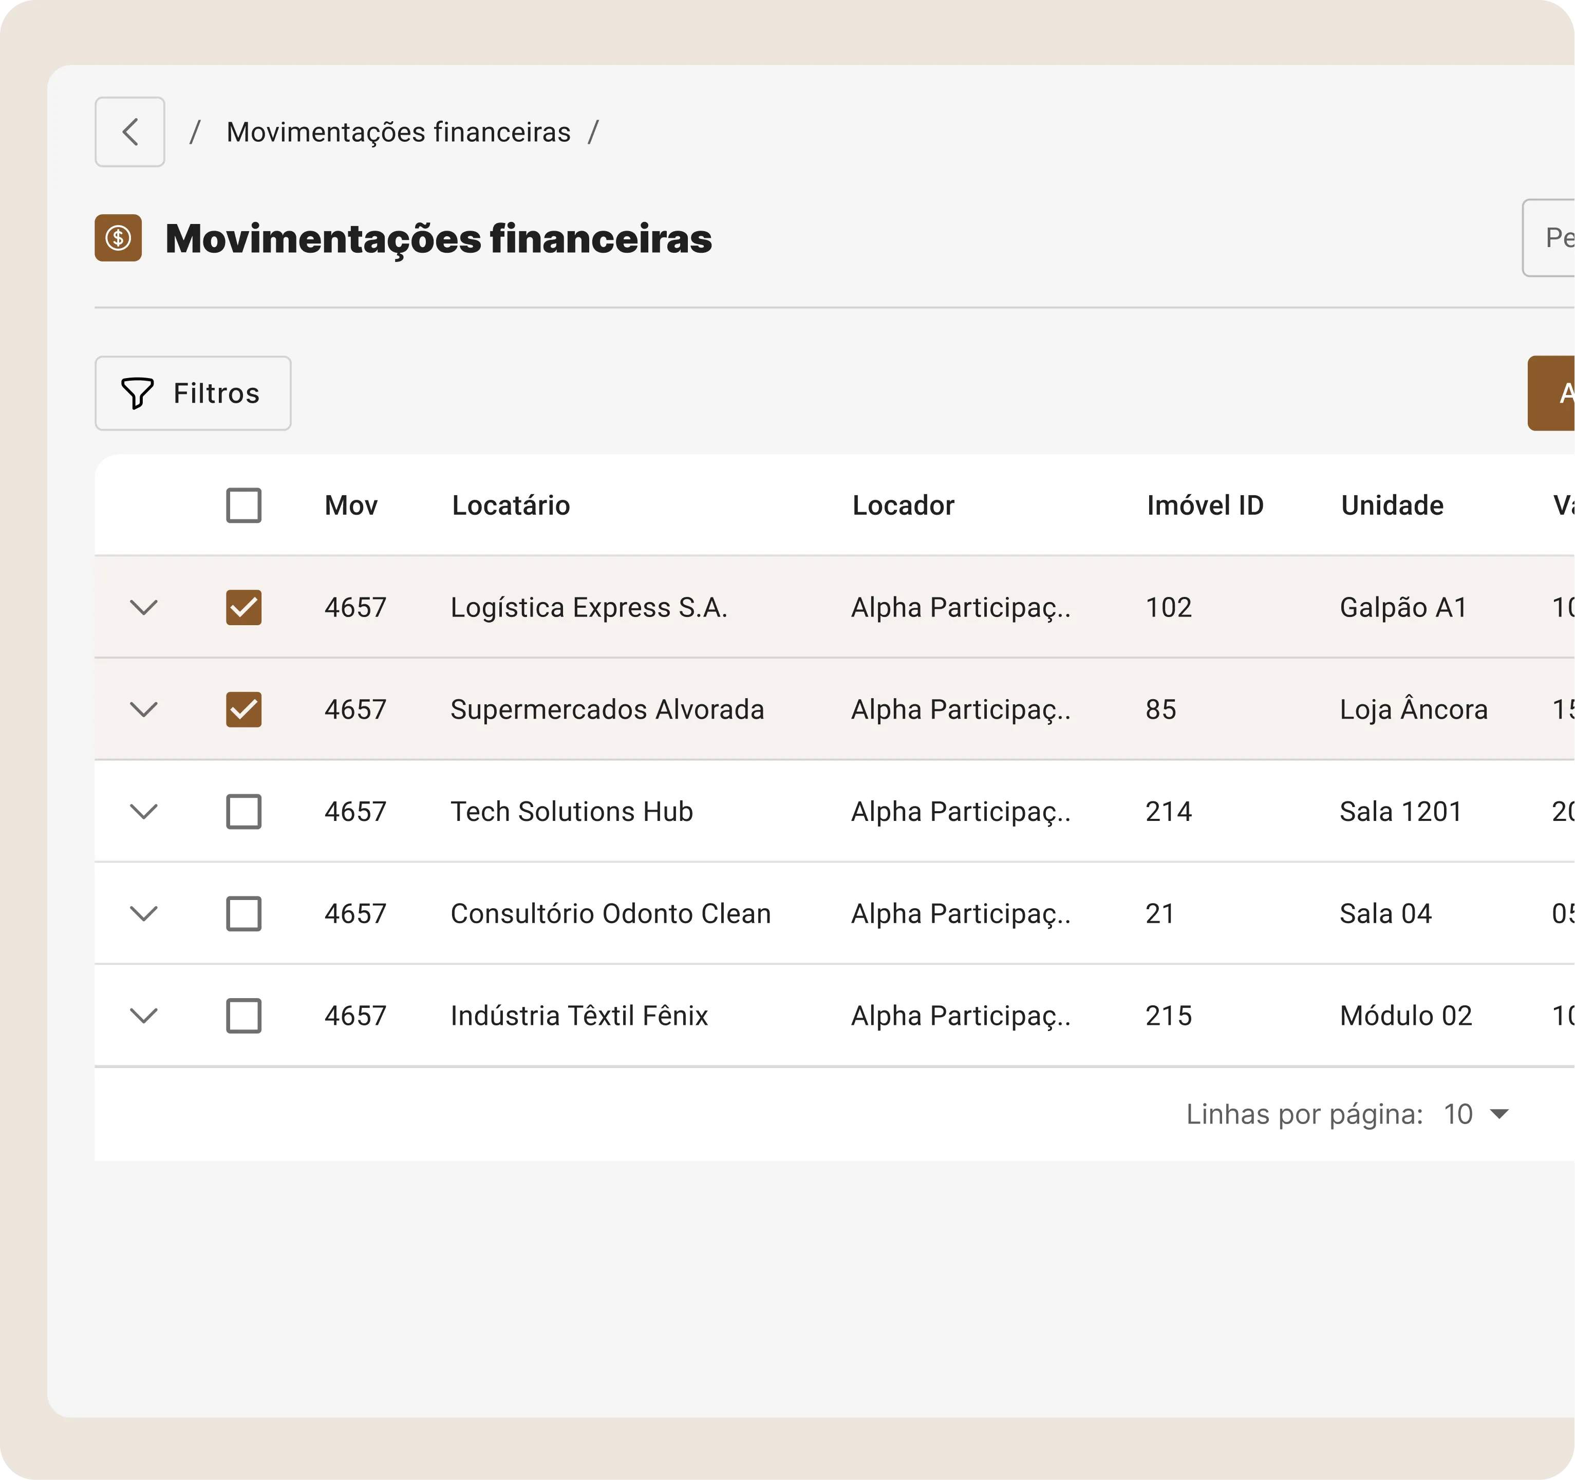Open the rows per page dropdown
The image size is (1575, 1480).
point(1476,1115)
